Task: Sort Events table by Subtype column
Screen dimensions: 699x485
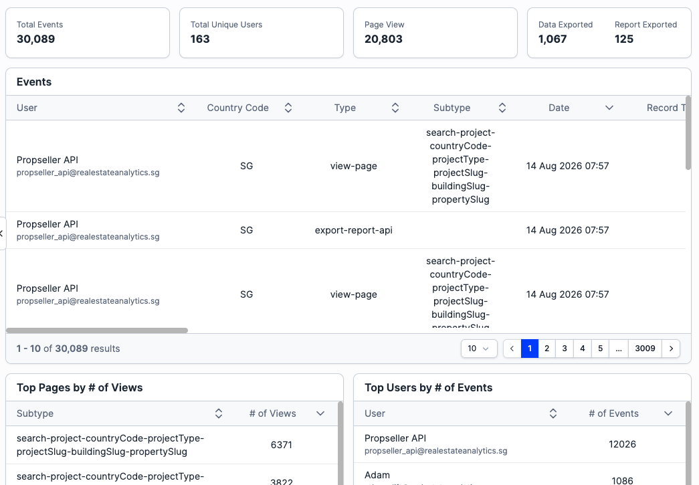Action: [502, 108]
